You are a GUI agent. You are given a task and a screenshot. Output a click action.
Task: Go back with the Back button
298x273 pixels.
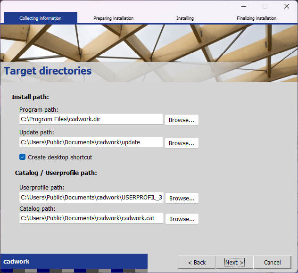197,262
